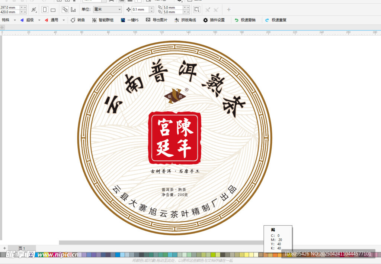Click the 智能群组 smart group button

(103, 20)
